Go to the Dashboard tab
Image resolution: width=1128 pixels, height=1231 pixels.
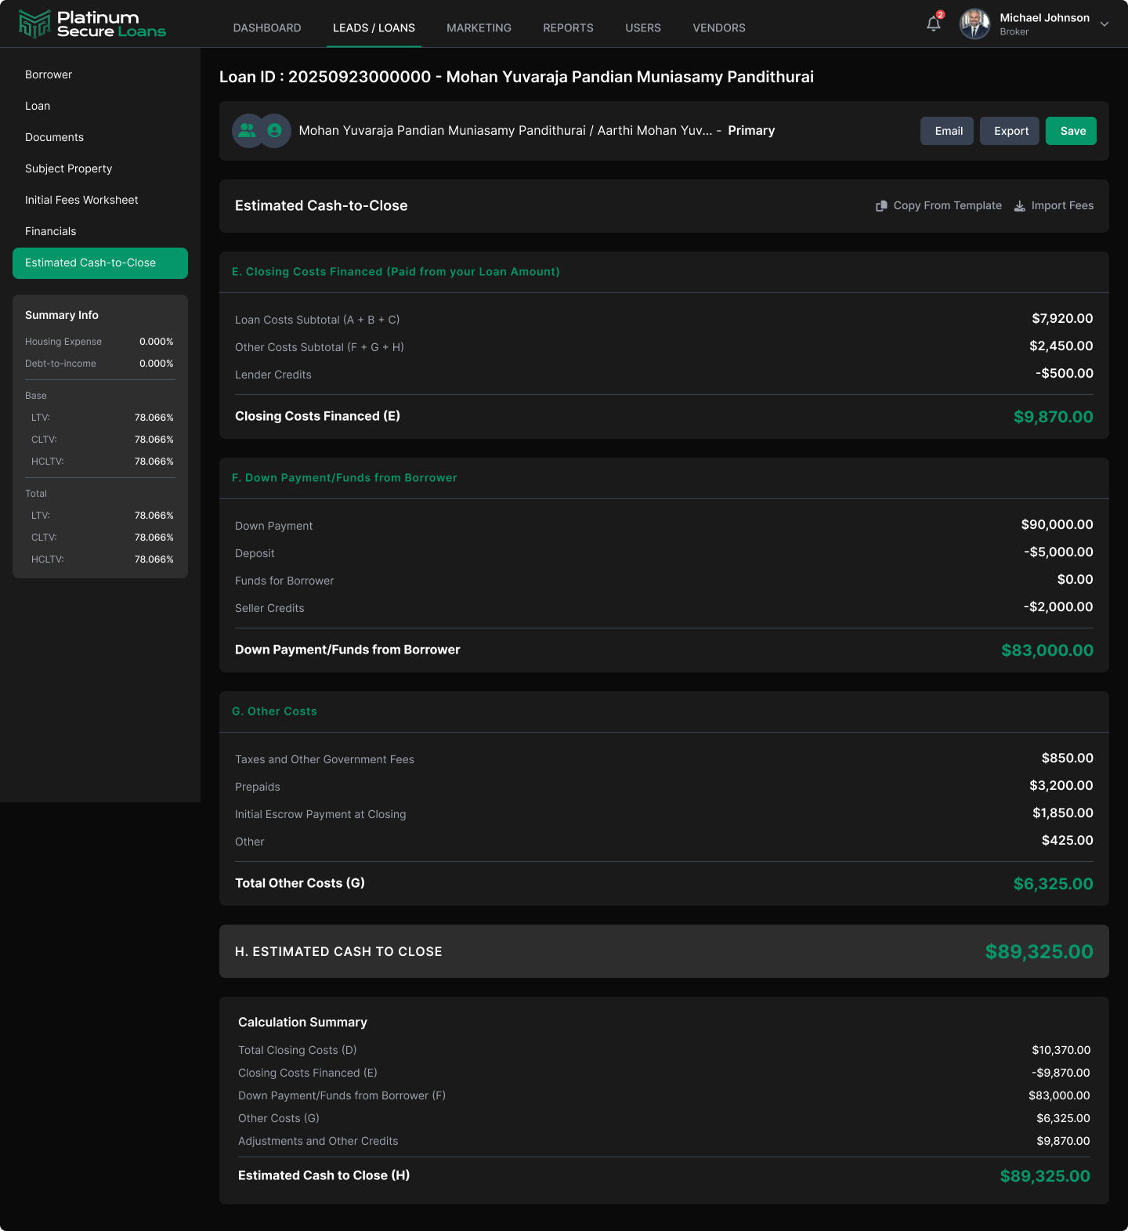(x=267, y=28)
